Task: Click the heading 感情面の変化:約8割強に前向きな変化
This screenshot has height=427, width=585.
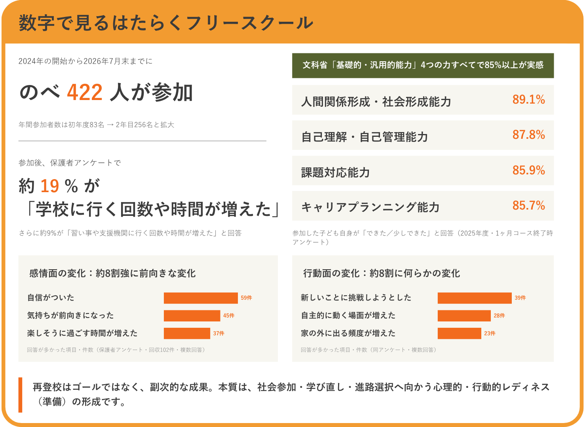Action: point(112,274)
